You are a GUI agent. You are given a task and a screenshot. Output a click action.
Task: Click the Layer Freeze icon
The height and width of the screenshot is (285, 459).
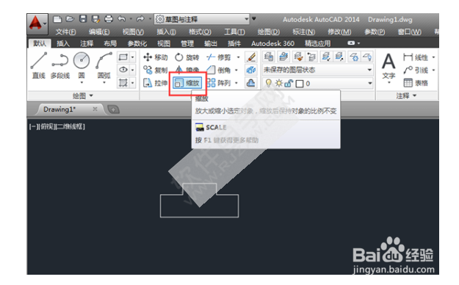tap(354, 57)
